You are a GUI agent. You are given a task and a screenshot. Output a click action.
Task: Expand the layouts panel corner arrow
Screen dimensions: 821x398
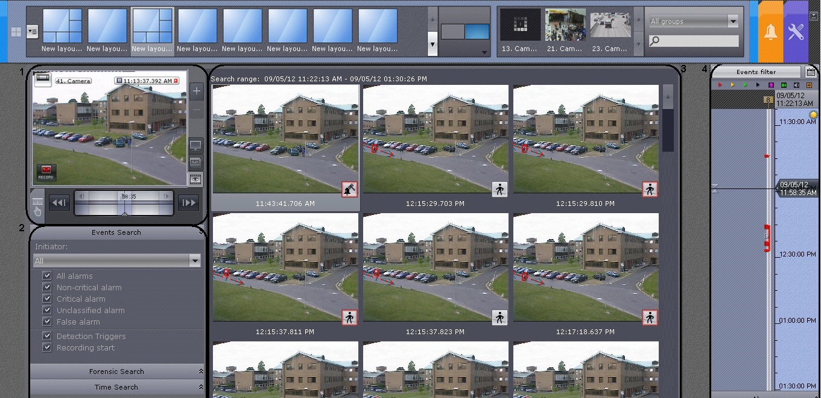tap(485, 53)
